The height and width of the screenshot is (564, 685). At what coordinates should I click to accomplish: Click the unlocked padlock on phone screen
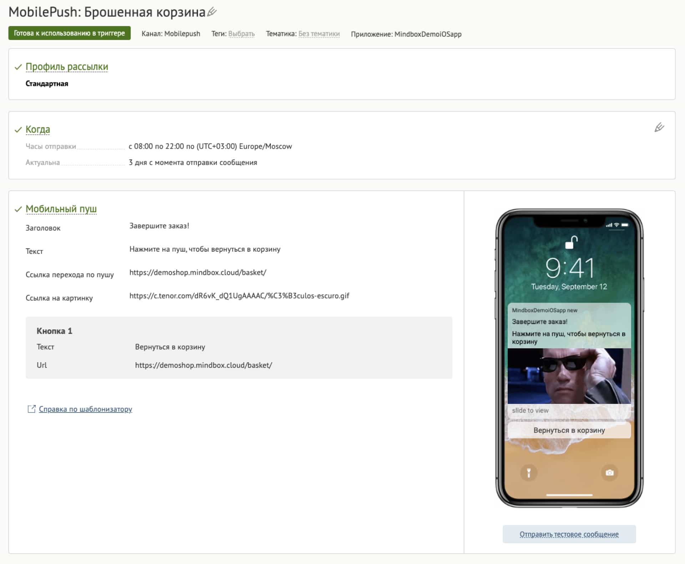[x=571, y=243]
